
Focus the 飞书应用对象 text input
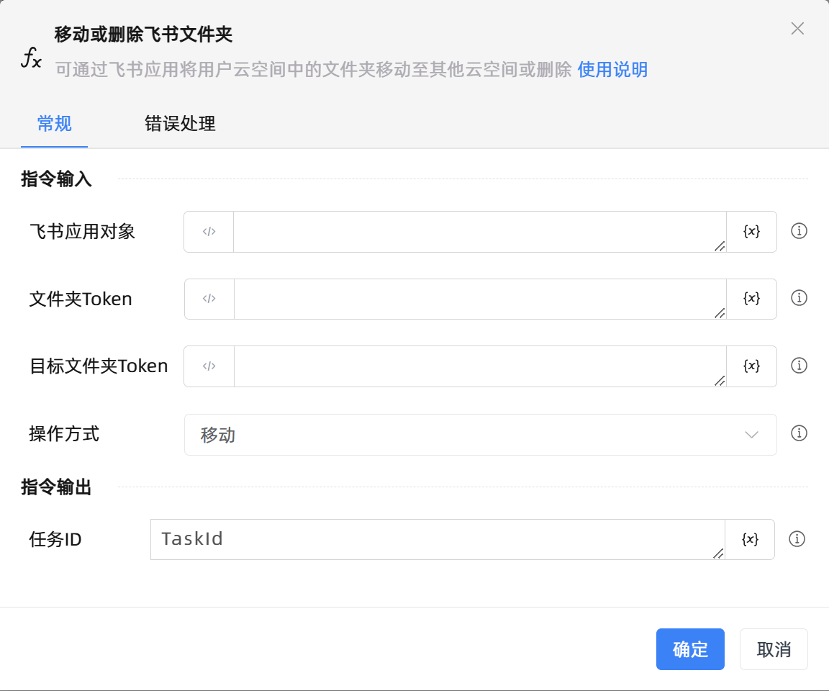[x=479, y=232]
